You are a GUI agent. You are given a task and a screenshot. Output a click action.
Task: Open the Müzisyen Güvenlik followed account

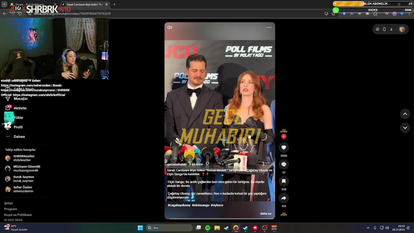click(x=23, y=169)
